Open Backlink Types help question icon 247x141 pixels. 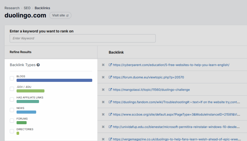click(38, 65)
